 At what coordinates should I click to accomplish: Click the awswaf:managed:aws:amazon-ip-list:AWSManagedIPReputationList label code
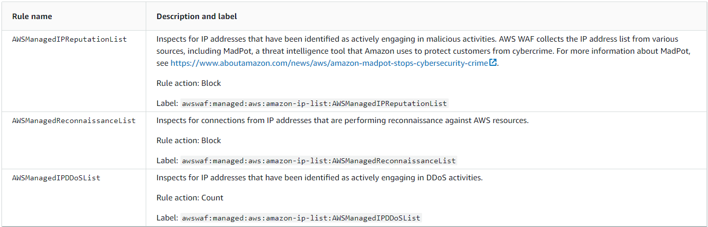[x=314, y=104]
